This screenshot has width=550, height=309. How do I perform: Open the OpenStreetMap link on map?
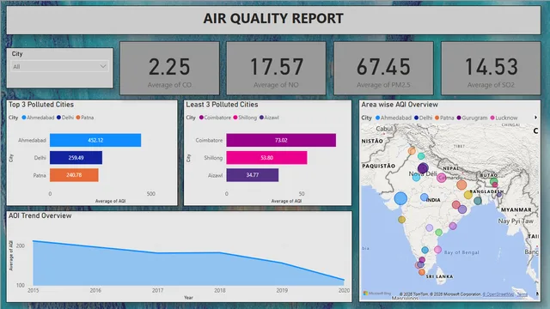pos(498,294)
